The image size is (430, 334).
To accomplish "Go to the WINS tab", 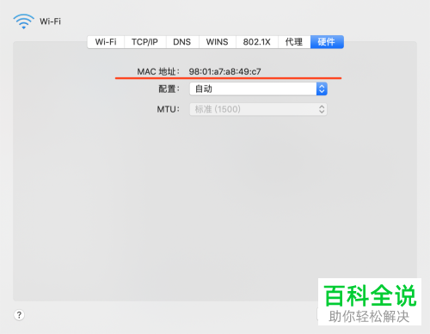I will click(x=218, y=42).
